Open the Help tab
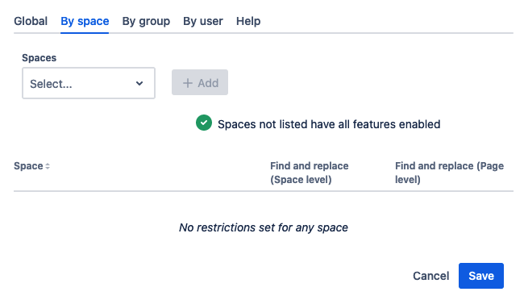The image size is (524, 300). click(248, 21)
